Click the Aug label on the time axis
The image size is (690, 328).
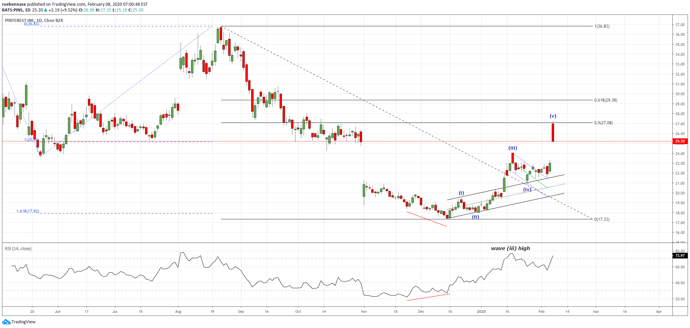pyautogui.click(x=178, y=311)
